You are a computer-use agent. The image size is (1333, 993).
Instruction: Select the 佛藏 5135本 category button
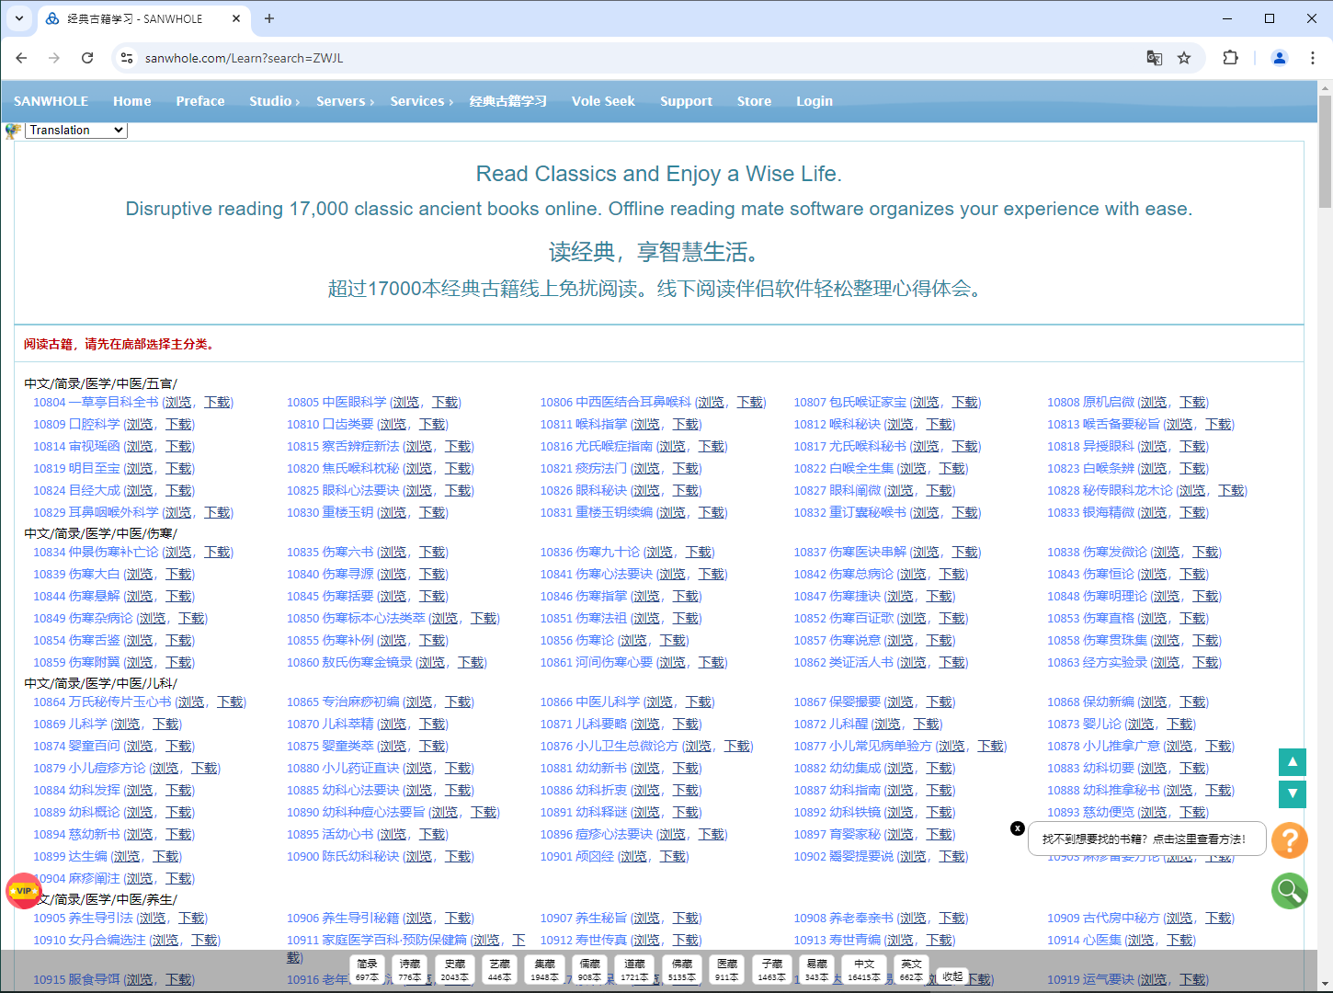[682, 969]
